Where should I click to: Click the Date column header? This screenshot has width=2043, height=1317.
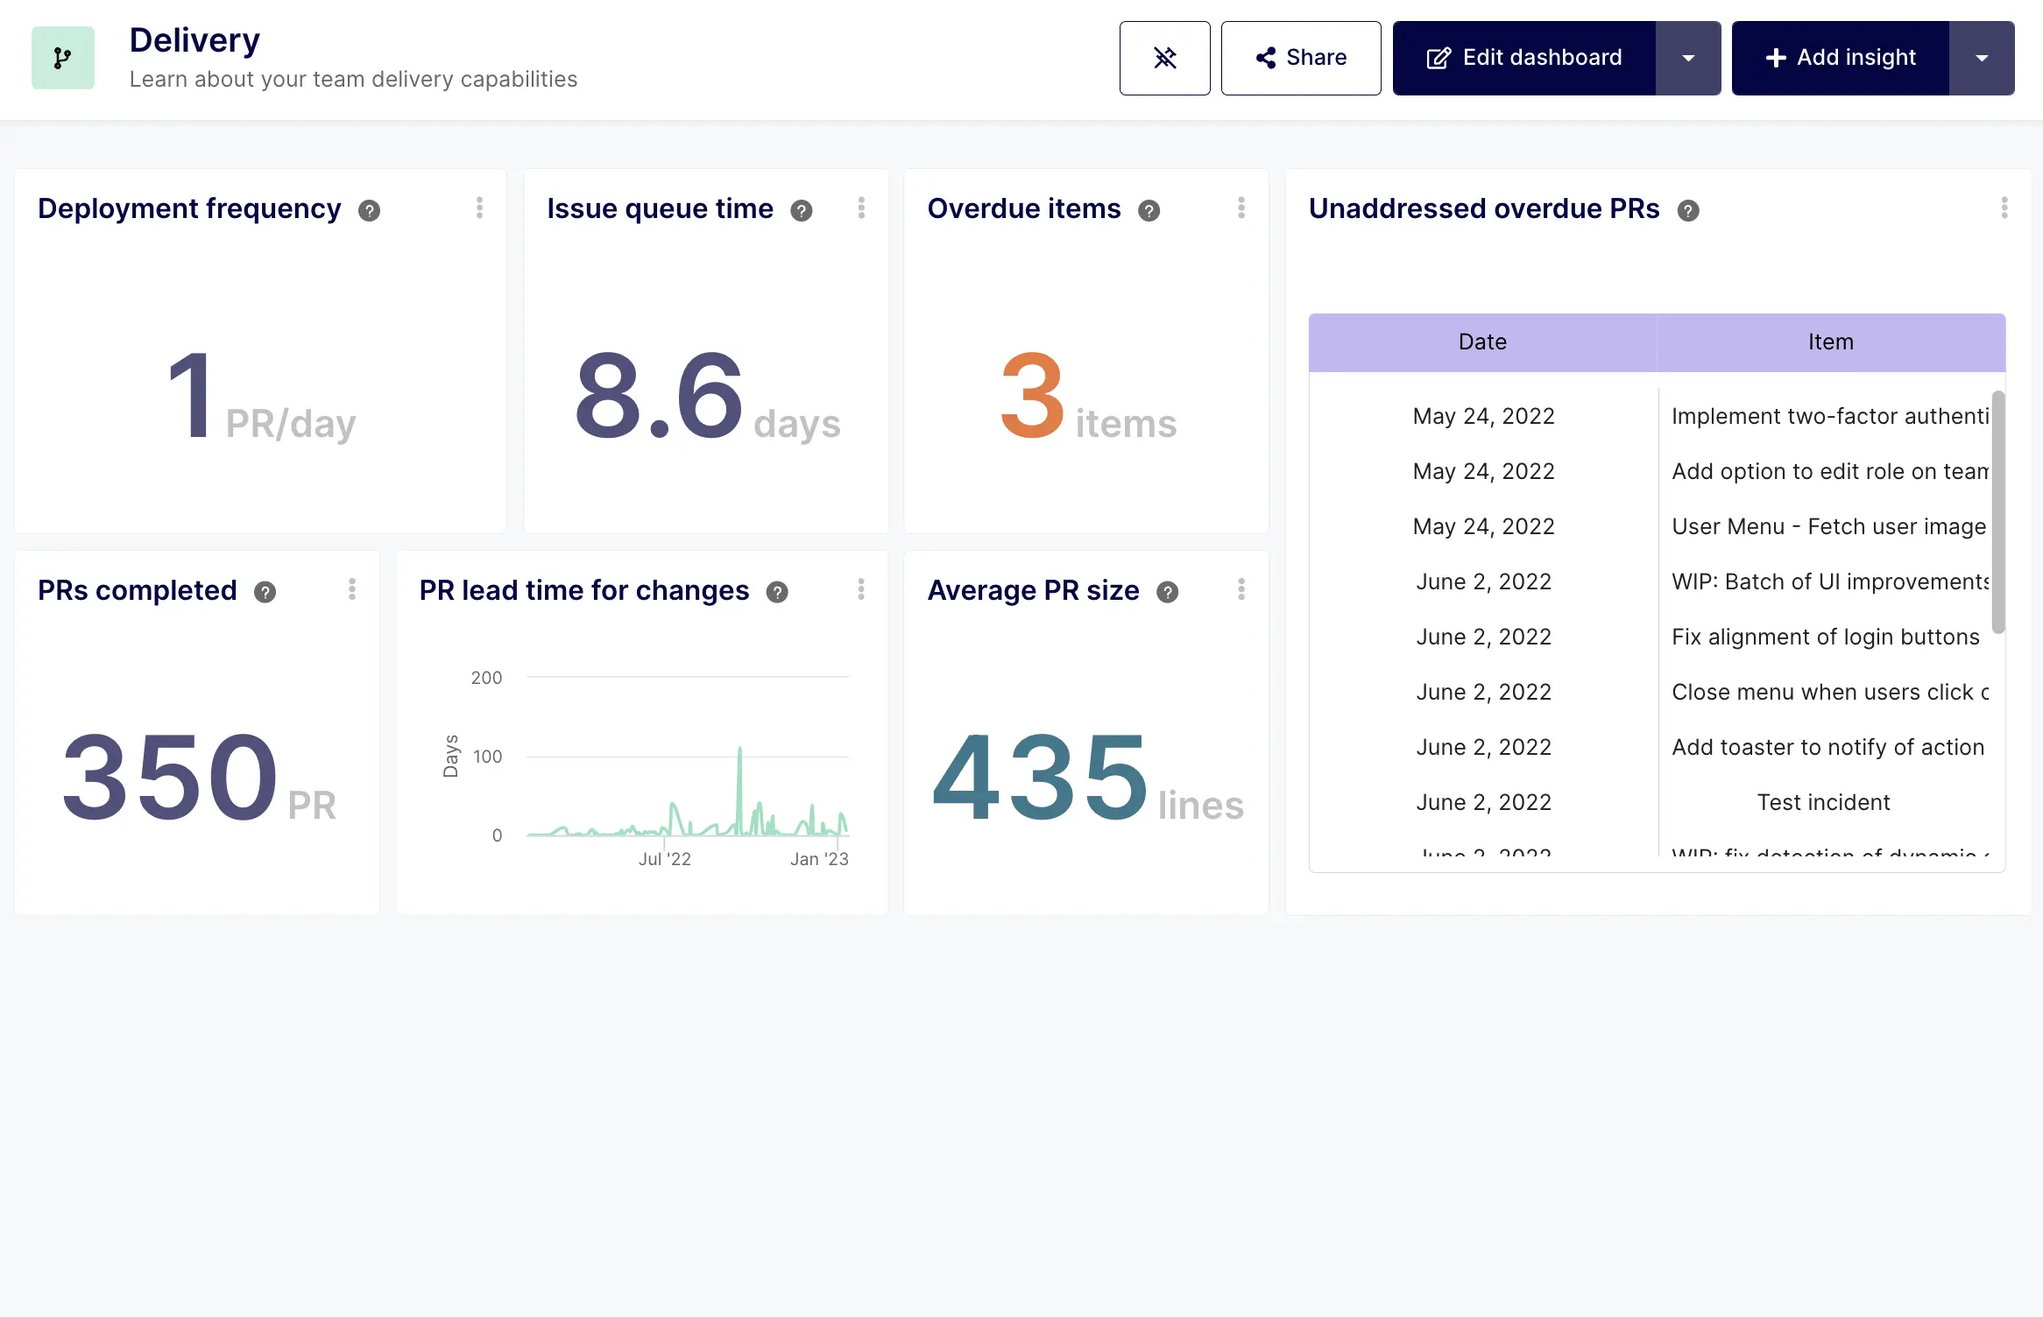coord(1482,342)
